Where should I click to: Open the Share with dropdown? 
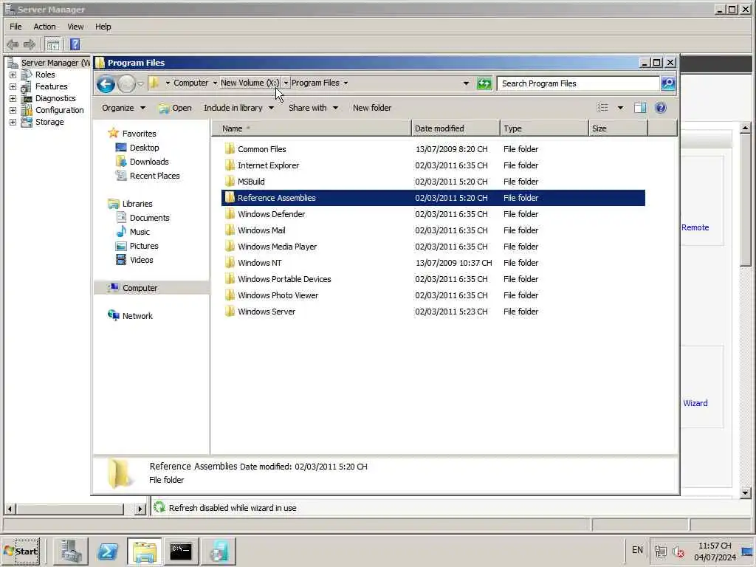click(313, 108)
